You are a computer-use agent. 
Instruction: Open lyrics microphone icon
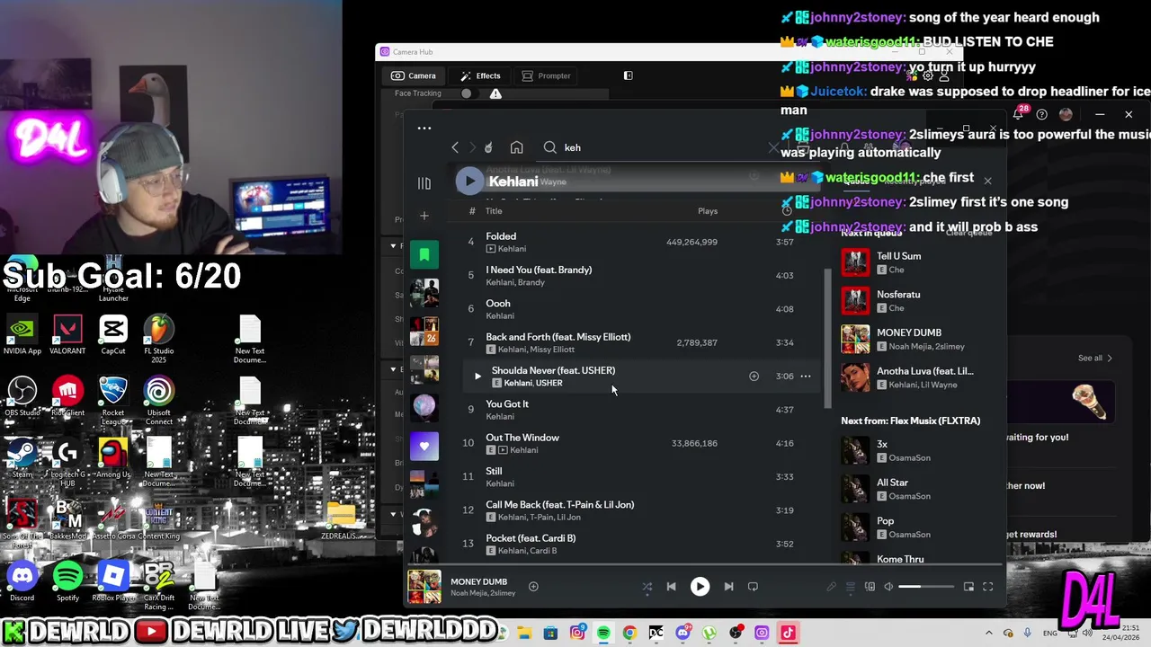pos(831,587)
